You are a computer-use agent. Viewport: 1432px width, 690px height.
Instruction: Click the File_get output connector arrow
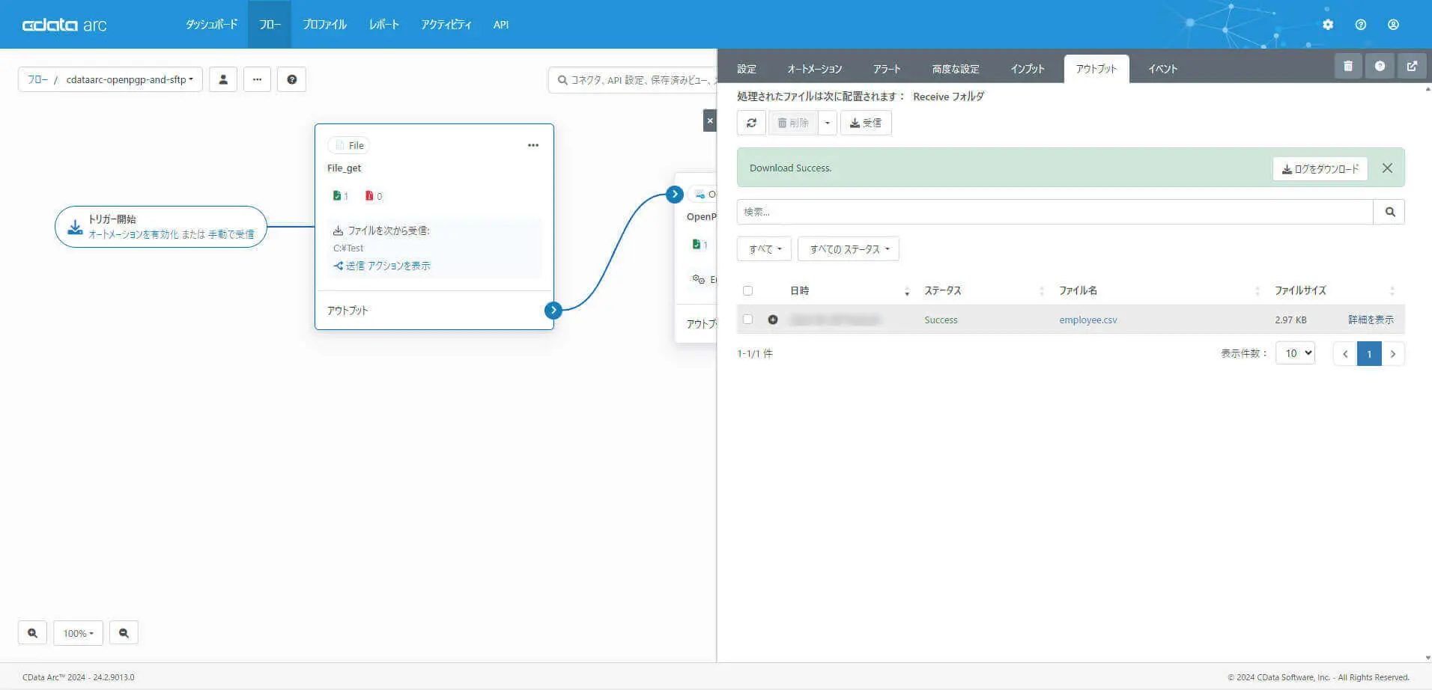coord(553,310)
